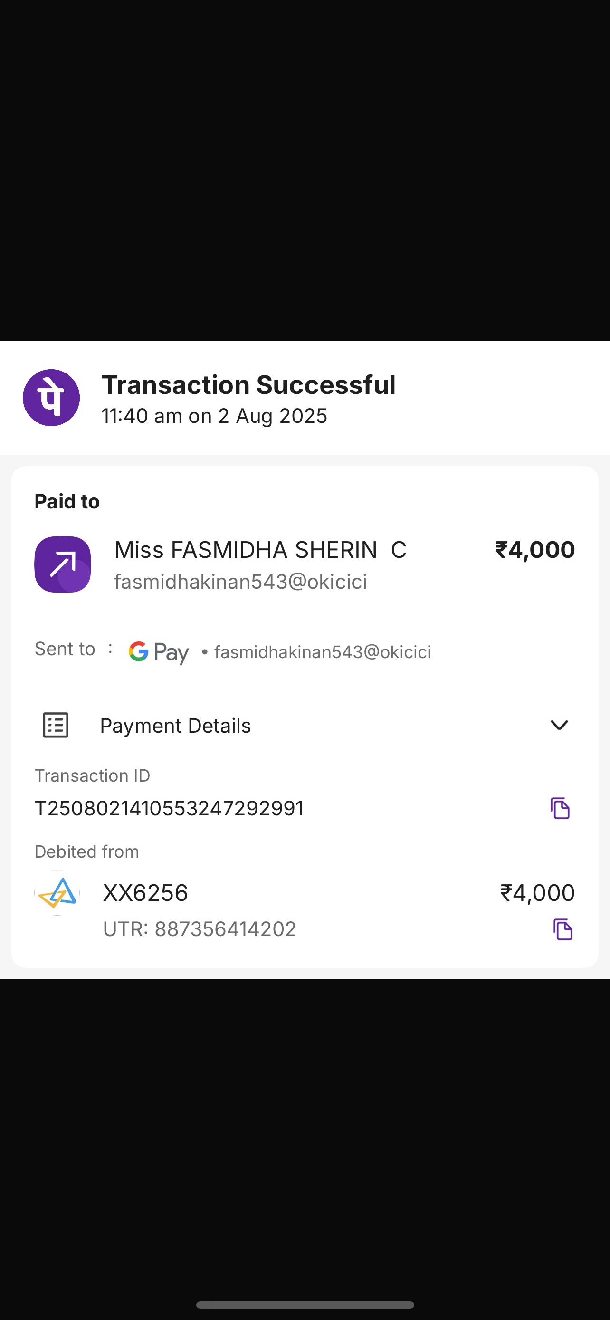Collapse Payment Details using the chevron
This screenshot has width=610, height=1320.
point(559,725)
